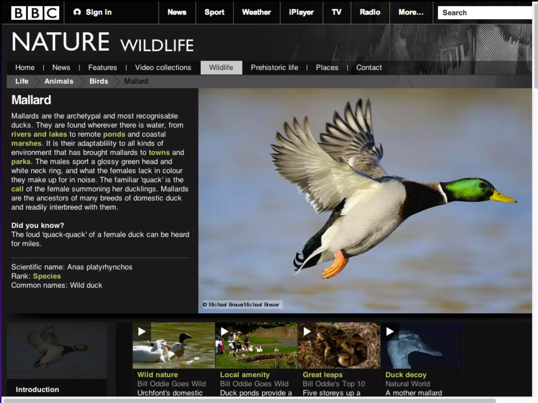Navigate to Animals breadcrumb

pyautogui.click(x=59, y=81)
